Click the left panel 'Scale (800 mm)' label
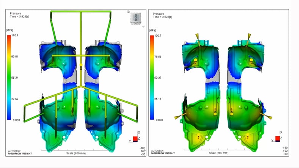 76,153
